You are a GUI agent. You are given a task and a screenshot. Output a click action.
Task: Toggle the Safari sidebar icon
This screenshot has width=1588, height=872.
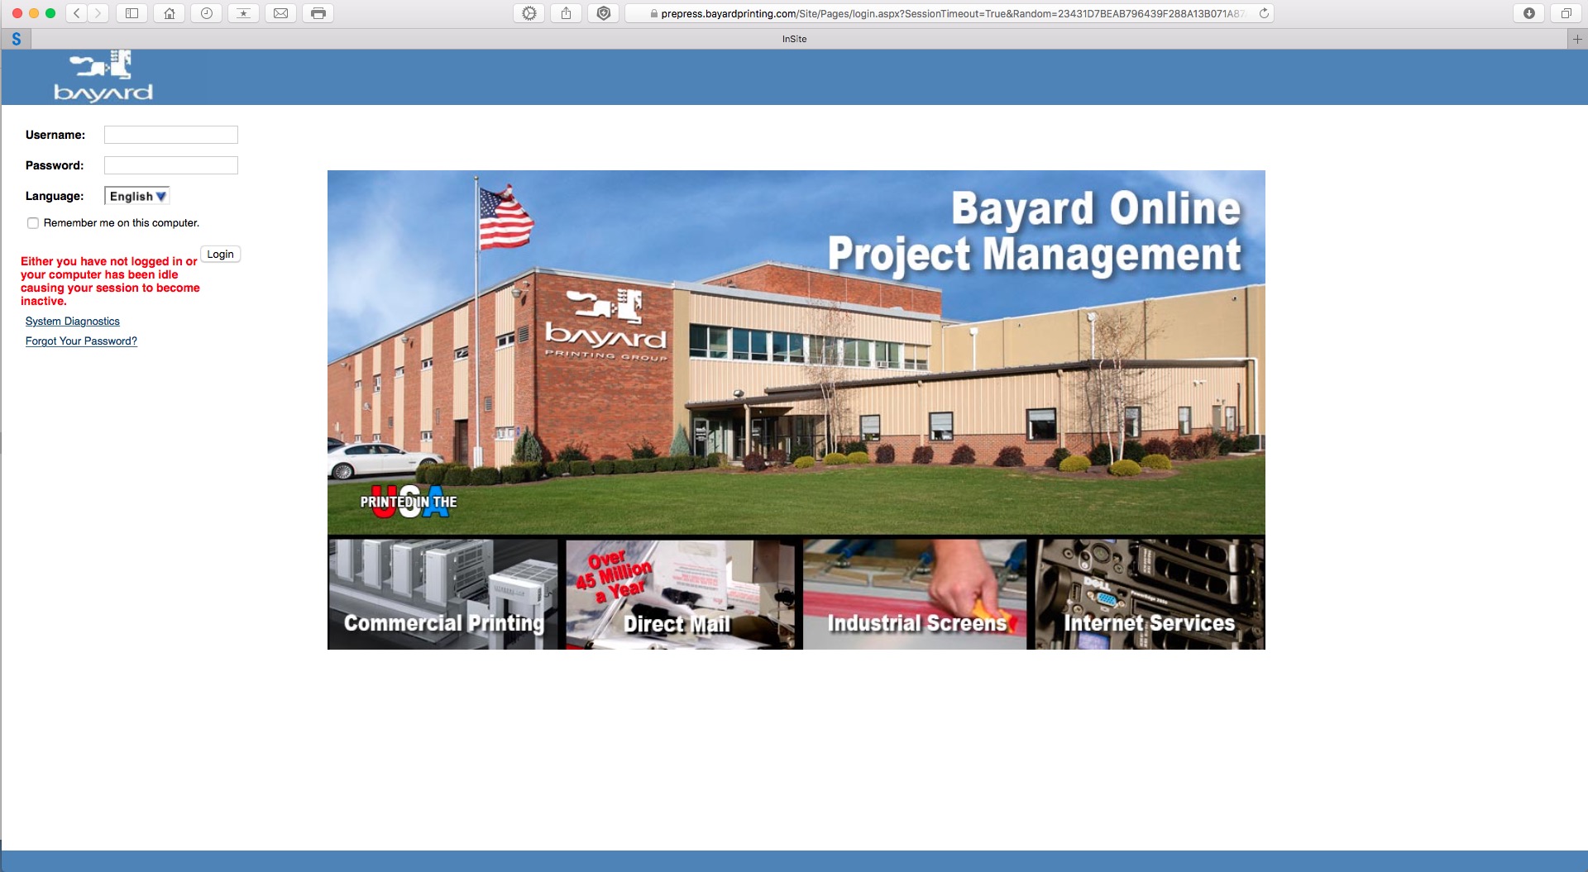tap(132, 13)
